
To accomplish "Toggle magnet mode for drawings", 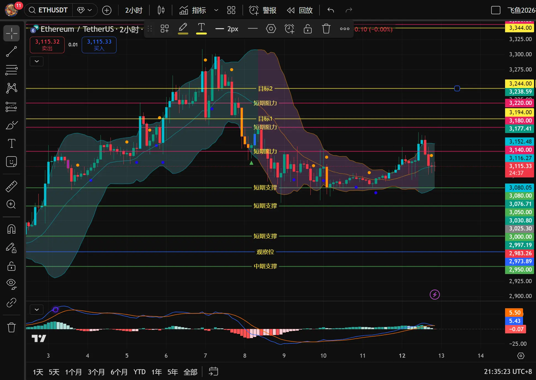I will (11, 229).
